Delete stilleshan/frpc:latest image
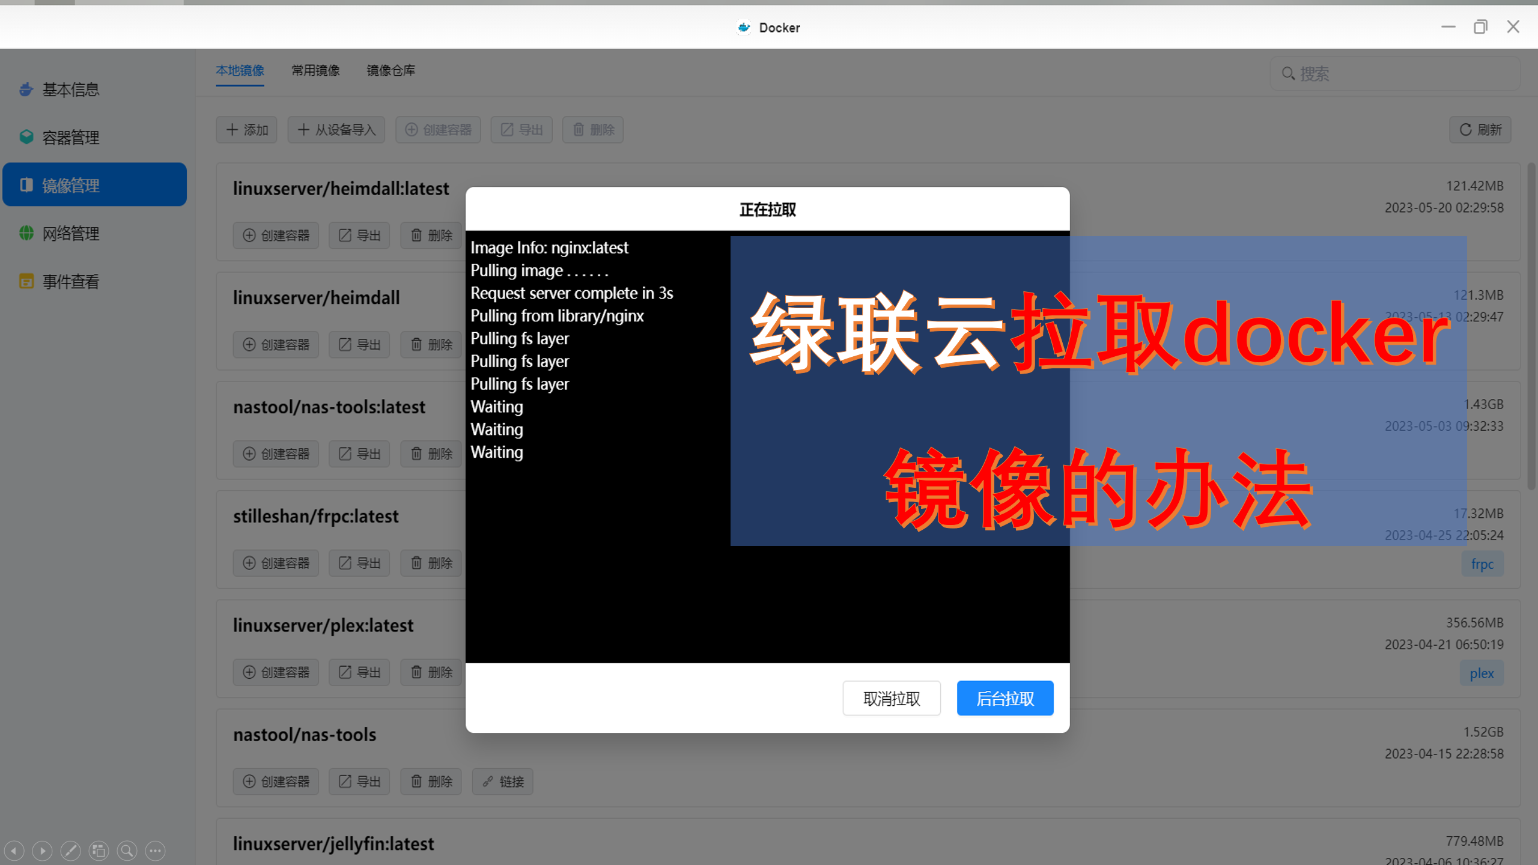This screenshot has width=1538, height=865. click(x=431, y=563)
